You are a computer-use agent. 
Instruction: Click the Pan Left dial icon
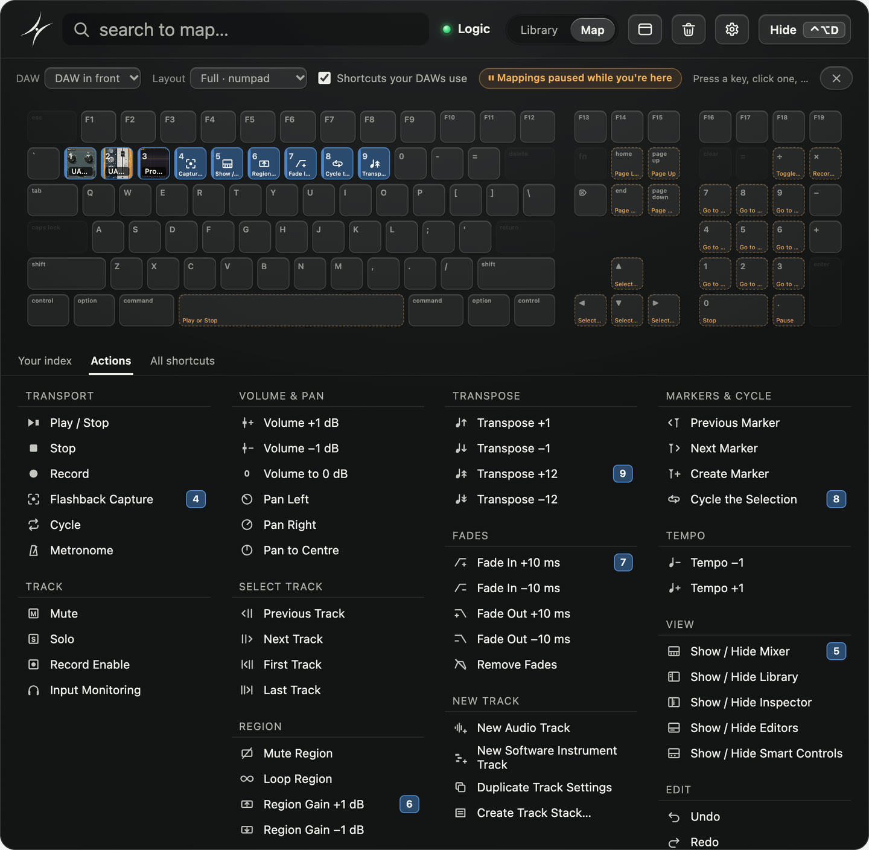(247, 499)
